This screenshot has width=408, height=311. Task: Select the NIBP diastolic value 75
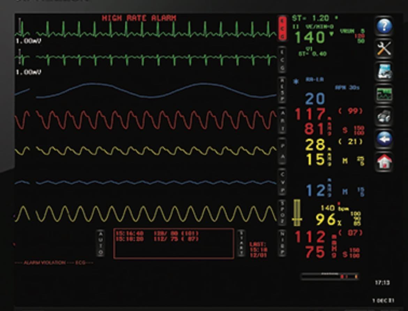click(x=315, y=252)
